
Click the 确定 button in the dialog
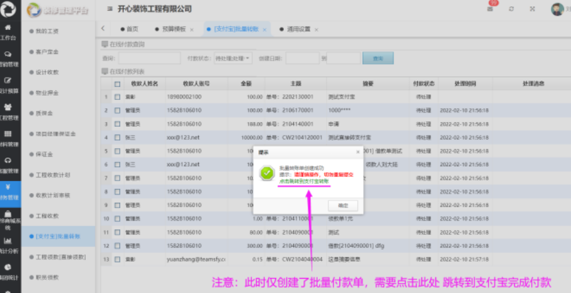click(x=343, y=206)
